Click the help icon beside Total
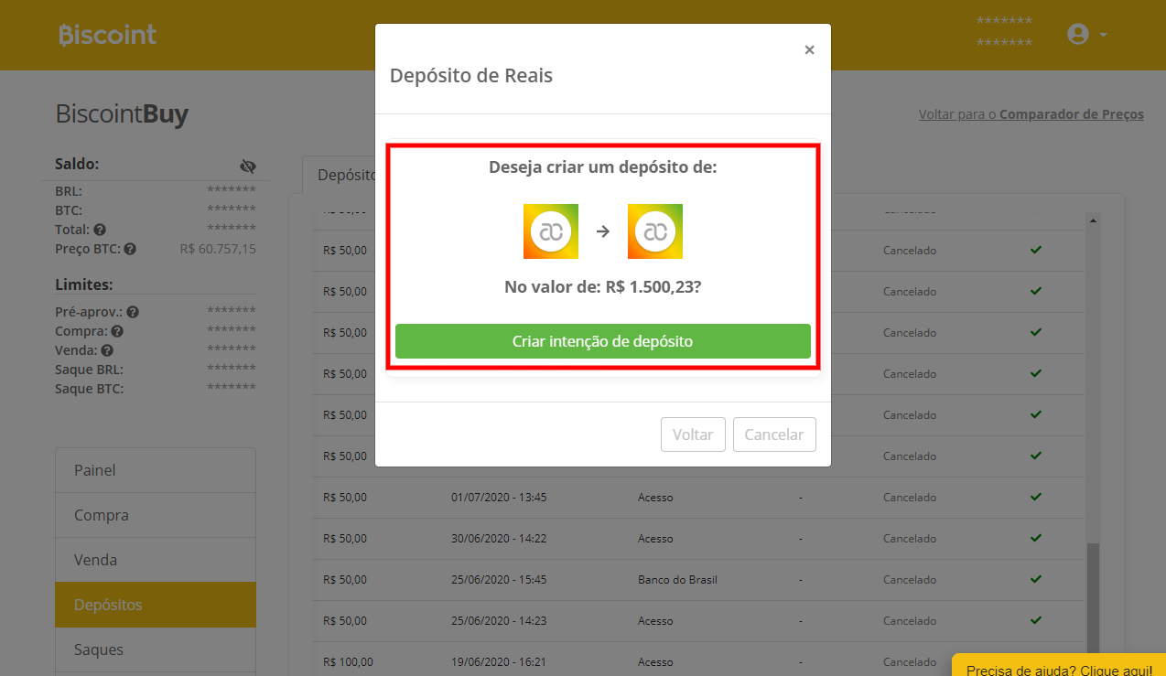The image size is (1166, 676). tap(100, 230)
